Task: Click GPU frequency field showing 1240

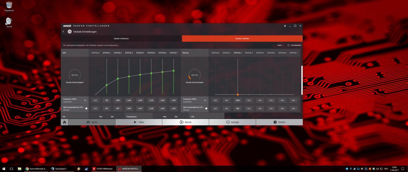Action: 140,100
